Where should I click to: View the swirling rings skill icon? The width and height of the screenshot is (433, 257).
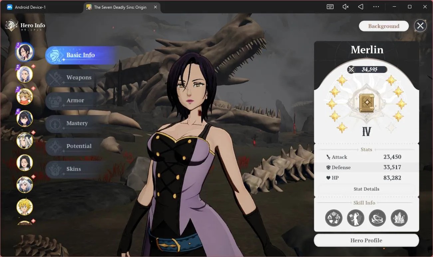[x=377, y=218]
